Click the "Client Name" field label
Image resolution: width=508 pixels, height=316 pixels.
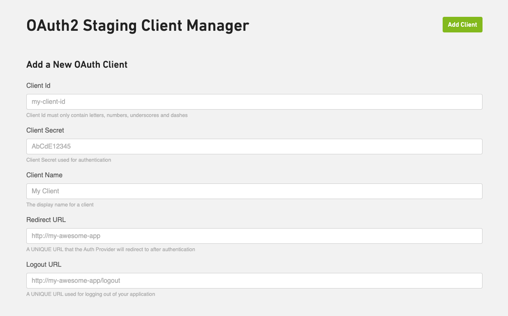44,175
